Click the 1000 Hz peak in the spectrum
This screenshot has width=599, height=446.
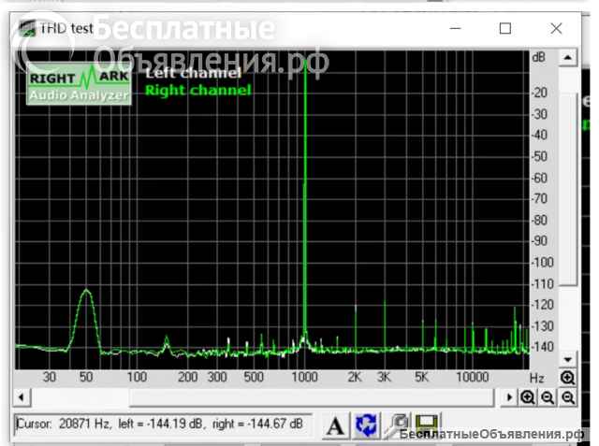305,187
